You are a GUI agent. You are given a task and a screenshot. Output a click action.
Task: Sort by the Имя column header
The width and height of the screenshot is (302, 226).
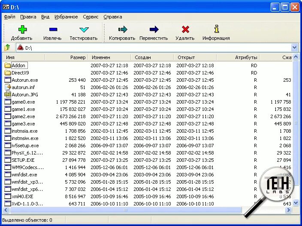pyautogui.click(x=23, y=57)
